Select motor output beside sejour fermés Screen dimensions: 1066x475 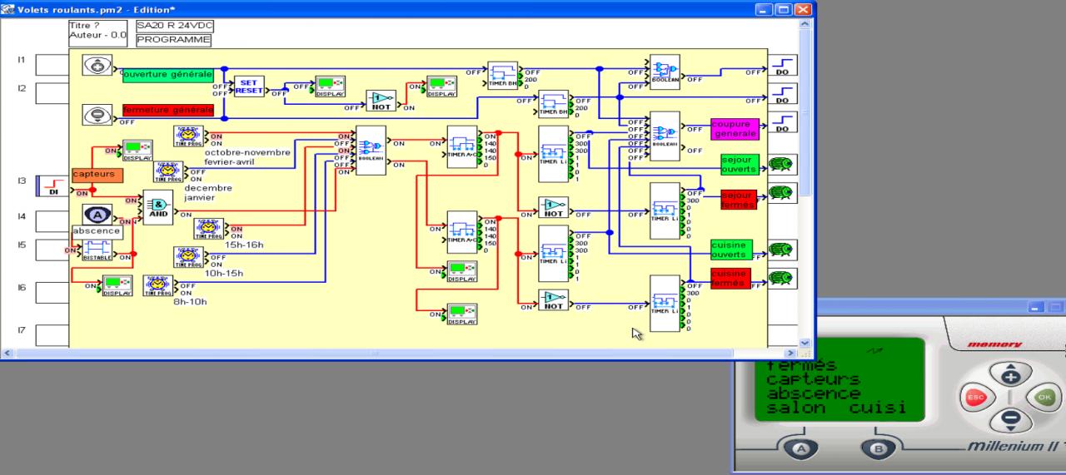click(x=782, y=193)
